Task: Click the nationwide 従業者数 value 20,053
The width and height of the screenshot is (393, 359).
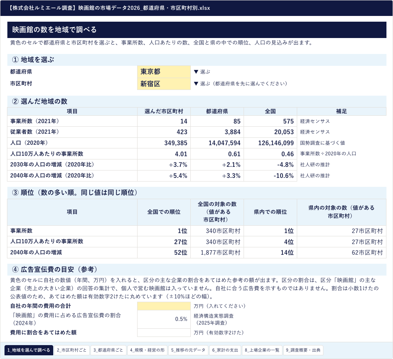Action: (270, 132)
